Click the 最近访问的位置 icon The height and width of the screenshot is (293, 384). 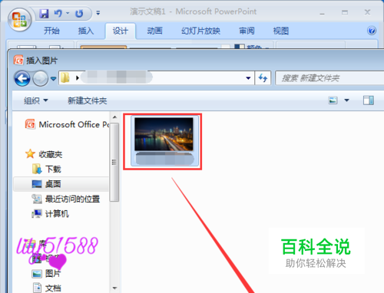37,199
